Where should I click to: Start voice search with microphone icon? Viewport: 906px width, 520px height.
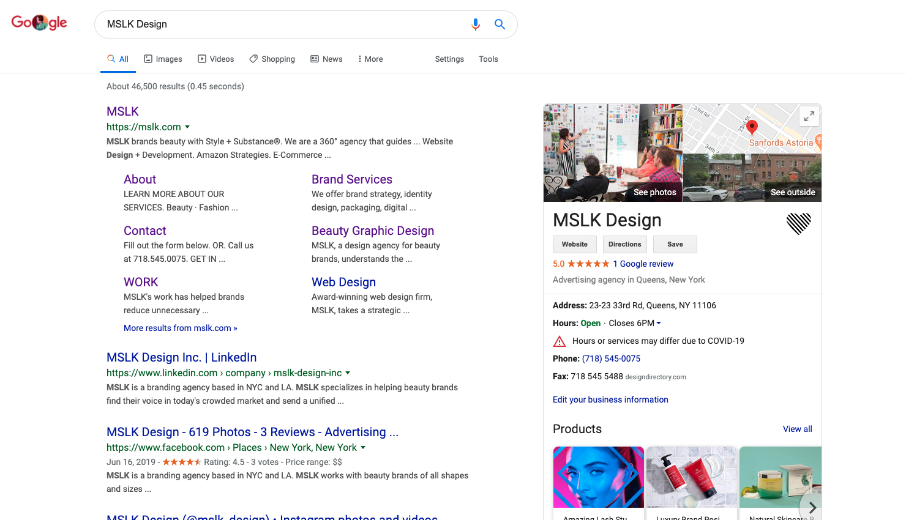[476, 24]
